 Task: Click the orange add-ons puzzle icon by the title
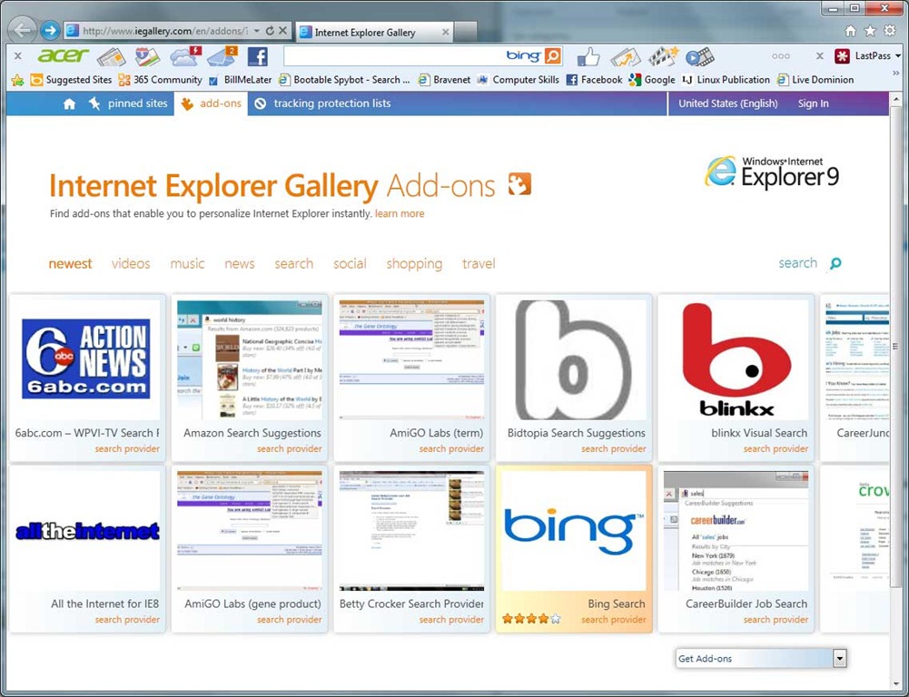coord(519,184)
